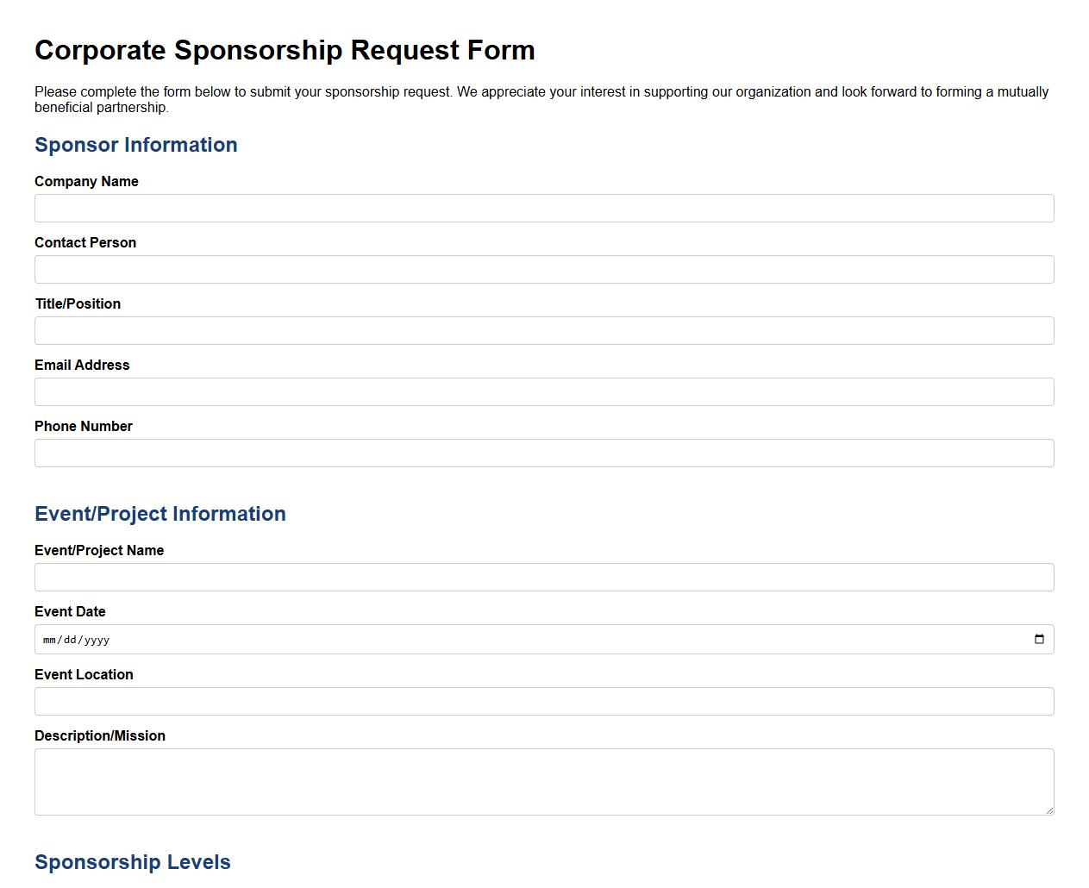Click the introductory instructions paragraph

(541, 99)
